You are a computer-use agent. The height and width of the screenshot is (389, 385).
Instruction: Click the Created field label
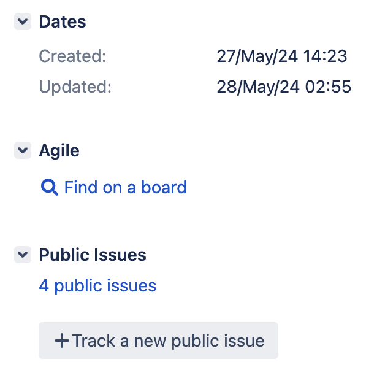(x=72, y=56)
